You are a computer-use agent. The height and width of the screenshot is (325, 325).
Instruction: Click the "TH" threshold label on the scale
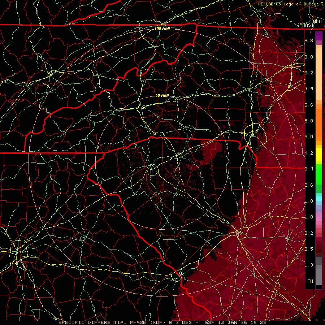310,281
